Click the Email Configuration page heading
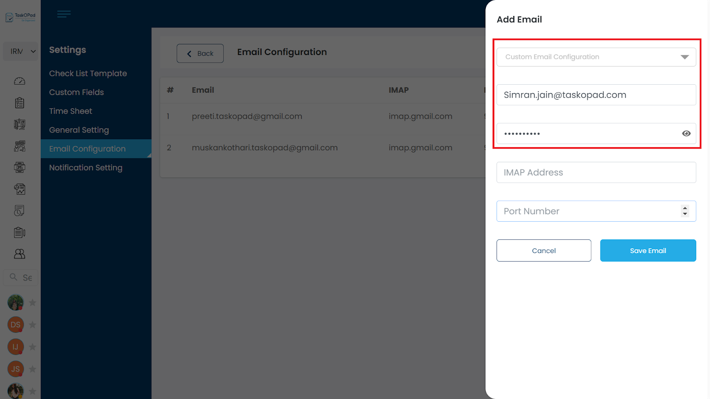Screen dimensions: 710x399 pyautogui.click(x=282, y=52)
